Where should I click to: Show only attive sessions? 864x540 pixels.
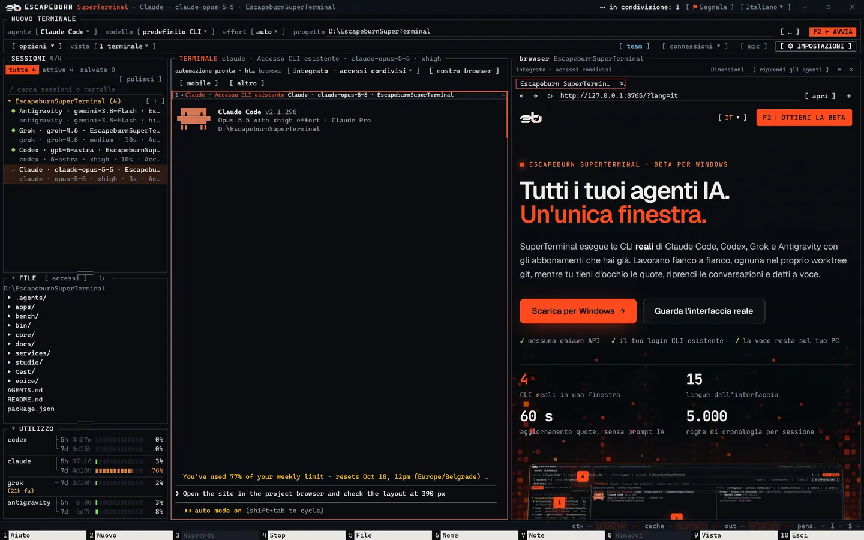pyautogui.click(x=58, y=70)
